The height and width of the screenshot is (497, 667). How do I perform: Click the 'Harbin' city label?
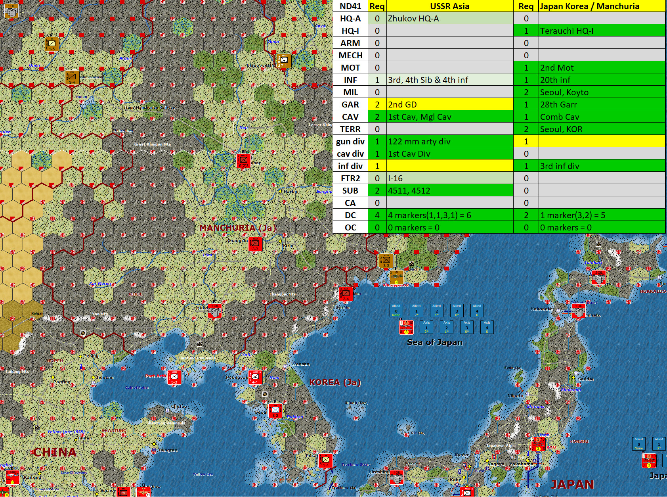click(x=290, y=191)
